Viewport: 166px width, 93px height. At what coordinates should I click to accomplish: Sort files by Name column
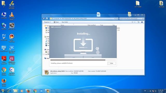pyautogui.click(x=62, y=25)
